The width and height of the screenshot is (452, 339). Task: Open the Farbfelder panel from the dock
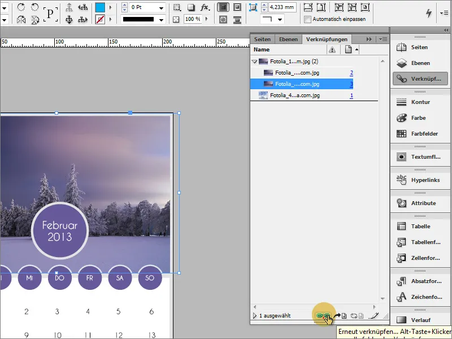click(420, 134)
